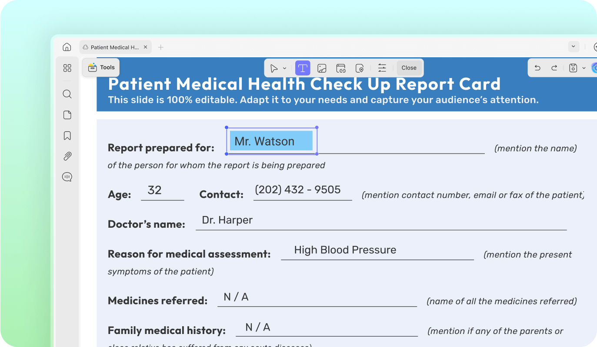Click the Doctor's name label

[147, 224]
